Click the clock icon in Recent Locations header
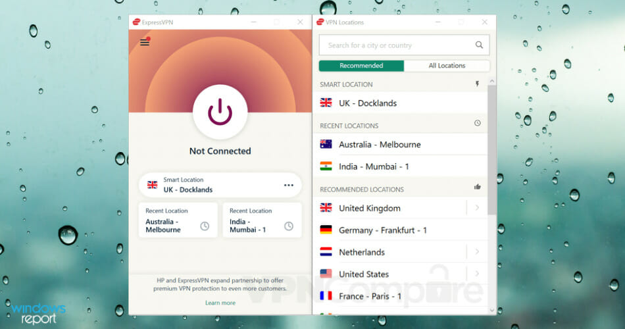Image resolution: width=625 pixels, height=329 pixels. pyautogui.click(x=478, y=123)
